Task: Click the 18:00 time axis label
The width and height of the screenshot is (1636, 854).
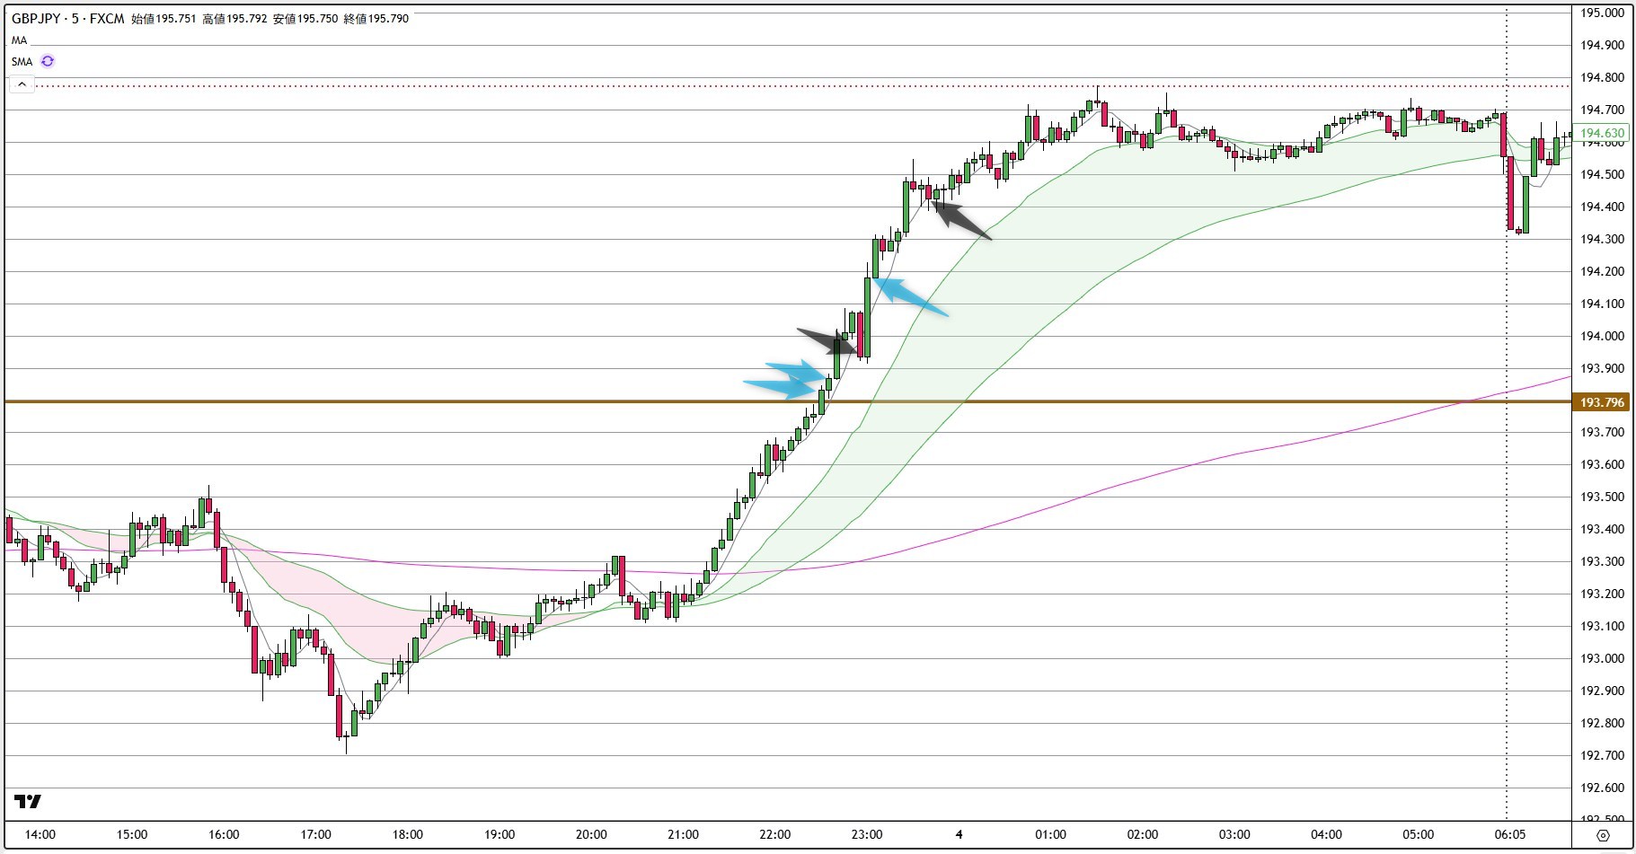Action: pyautogui.click(x=408, y=834)
